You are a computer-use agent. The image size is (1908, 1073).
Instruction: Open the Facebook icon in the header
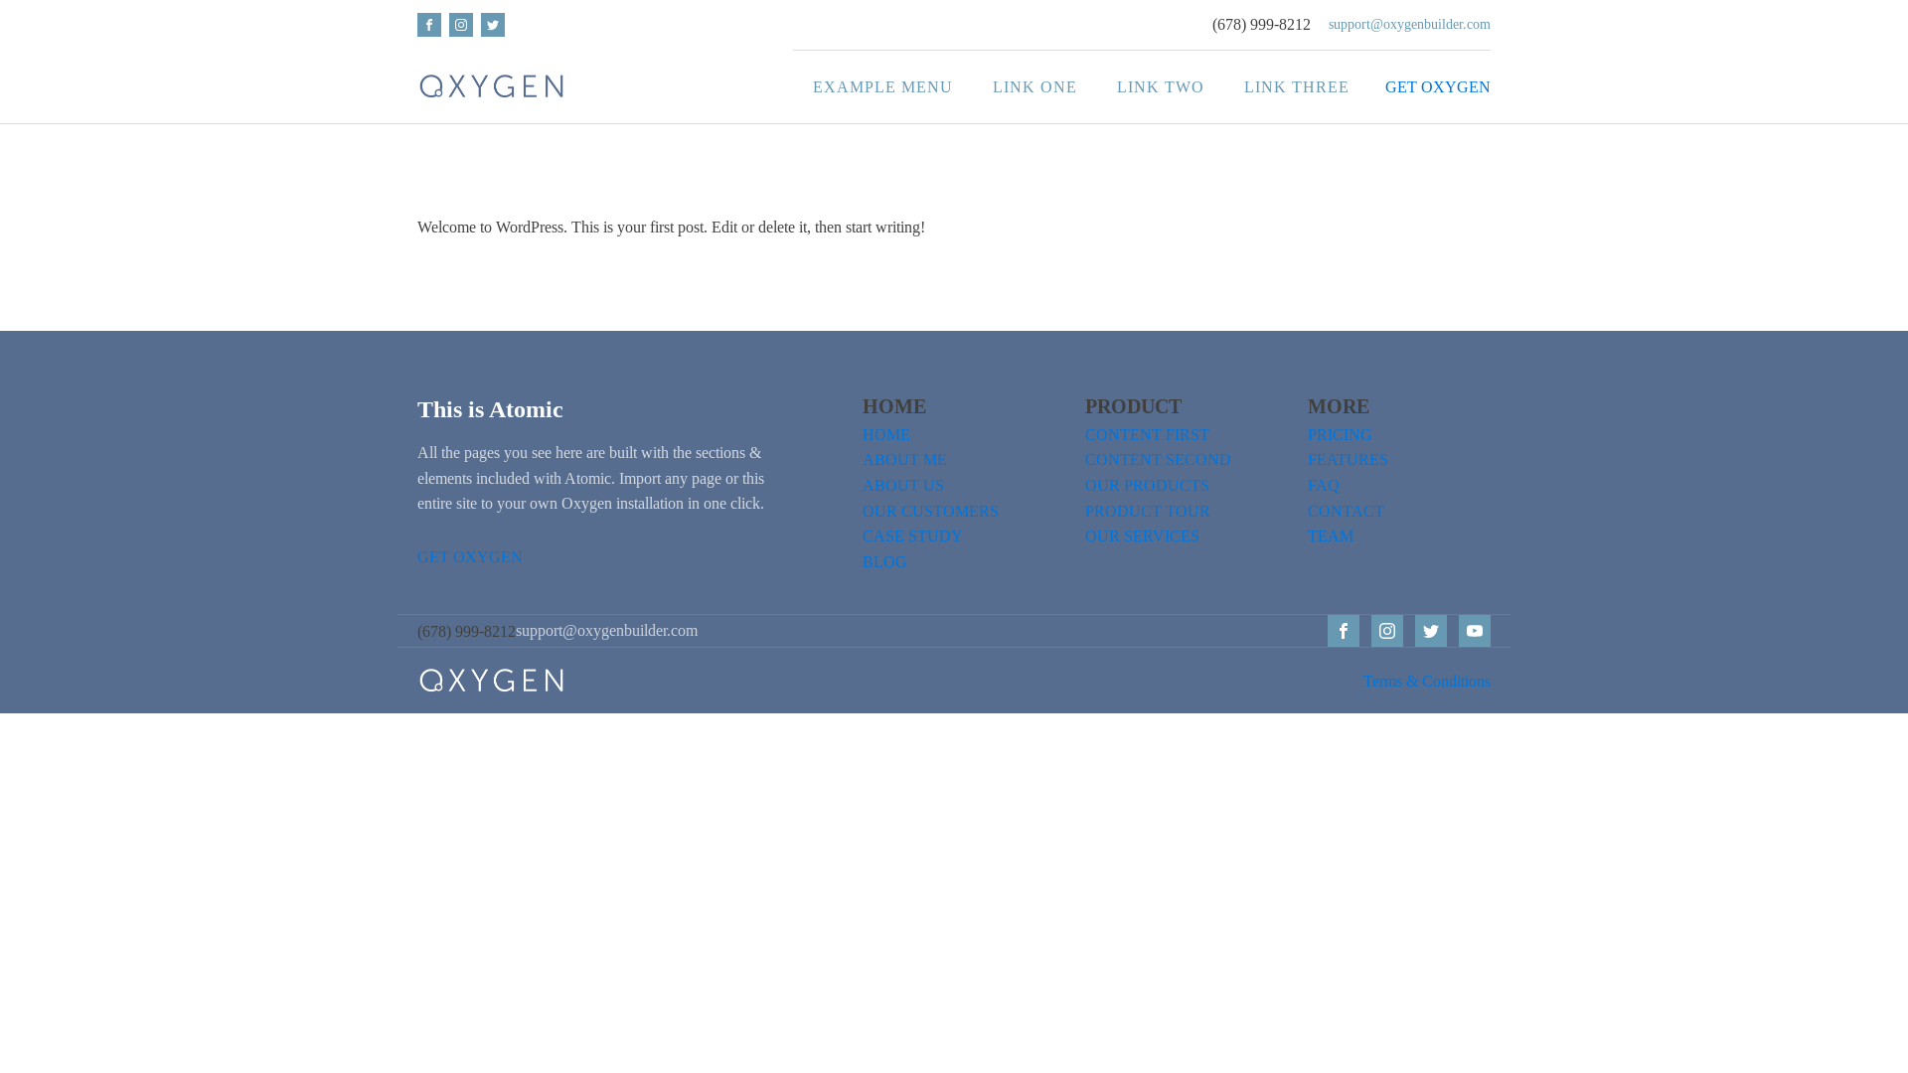[x=429, y=25]
